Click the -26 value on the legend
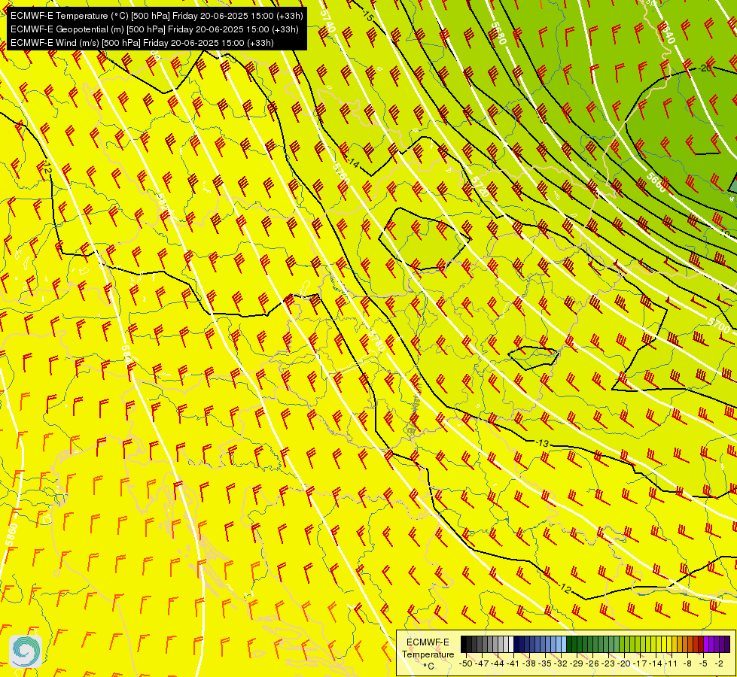This screenshot has height=677, width=737. [593, 663]
